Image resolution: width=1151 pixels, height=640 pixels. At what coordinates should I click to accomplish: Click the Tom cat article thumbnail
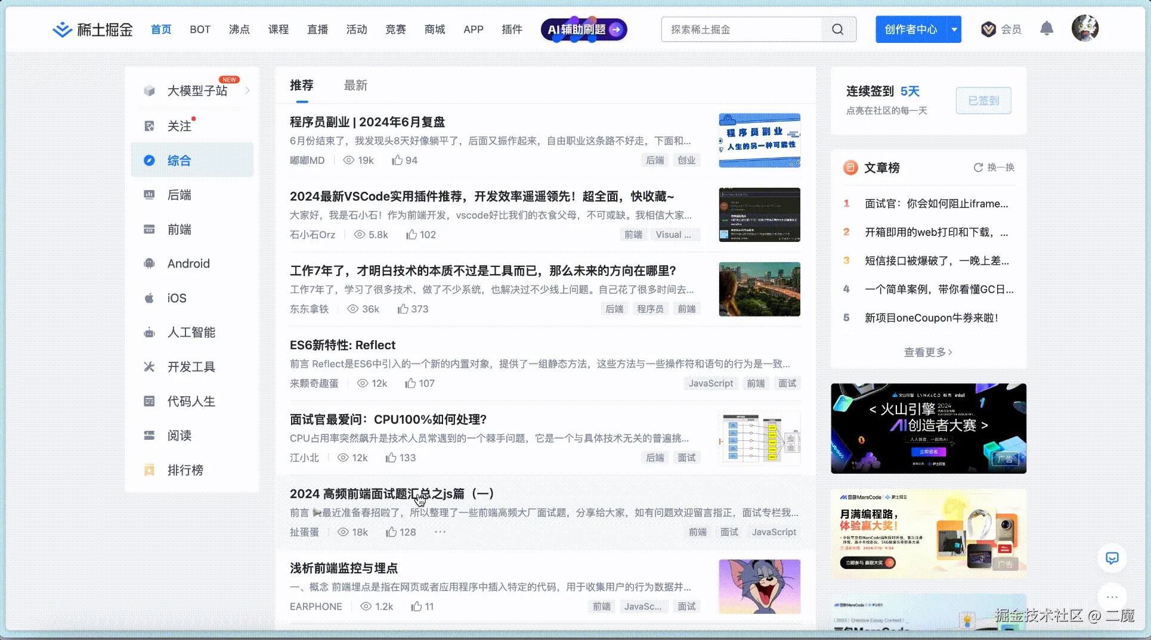759,587
